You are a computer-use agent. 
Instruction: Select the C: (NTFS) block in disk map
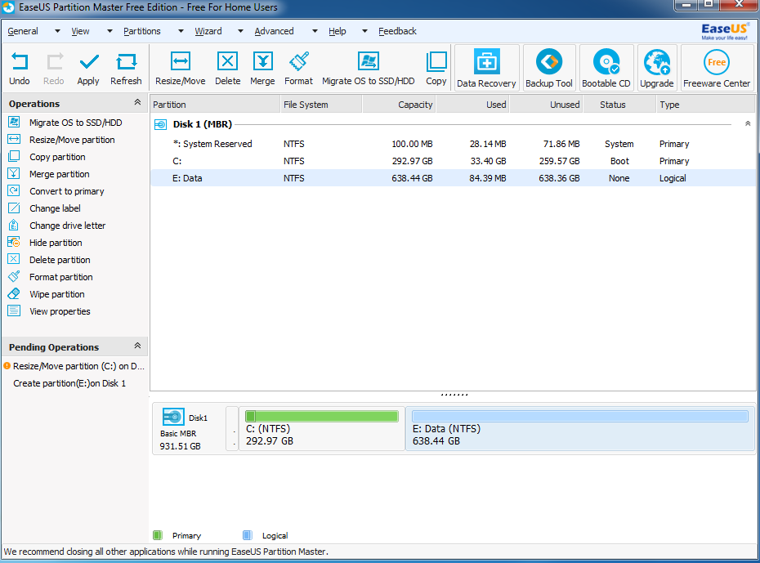tap(322, 429)
